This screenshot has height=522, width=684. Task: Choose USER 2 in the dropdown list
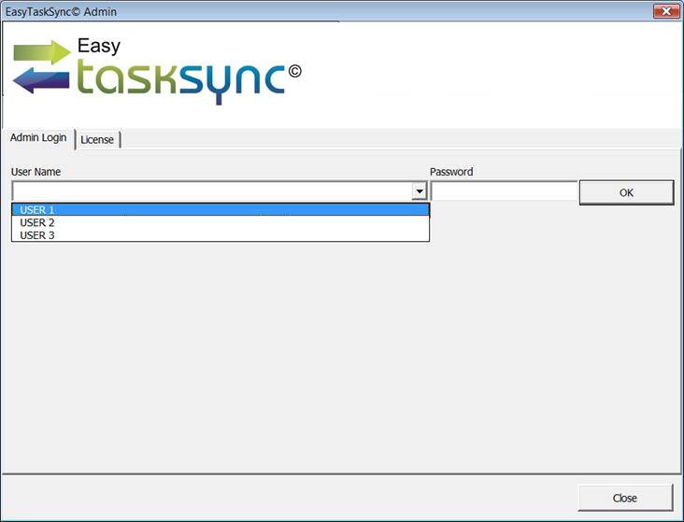click(x=221, y=222)
